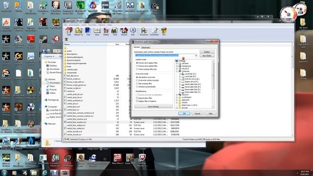Screen dimensions: 313x176
Task: Expand the Network node in folder tree
Action: [177, 95]
